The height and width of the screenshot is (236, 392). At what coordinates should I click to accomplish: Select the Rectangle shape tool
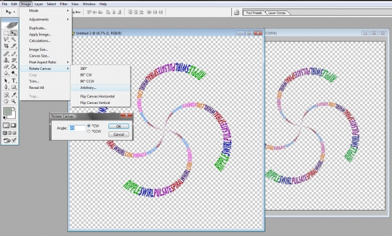click(14, 87)
